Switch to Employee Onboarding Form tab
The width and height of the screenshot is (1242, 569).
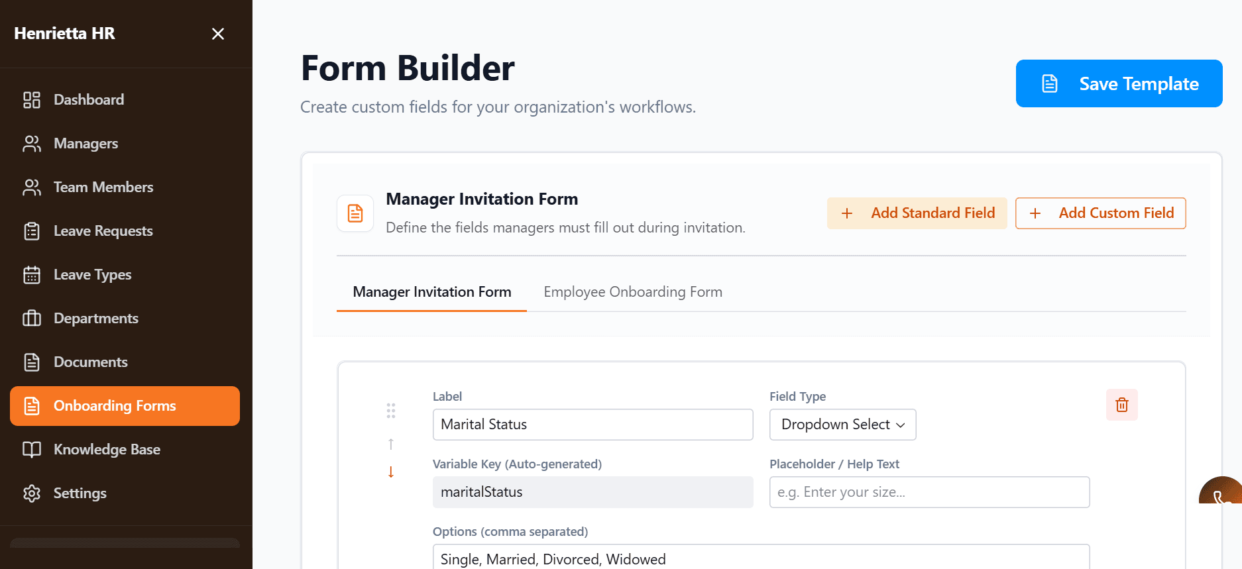633,292
